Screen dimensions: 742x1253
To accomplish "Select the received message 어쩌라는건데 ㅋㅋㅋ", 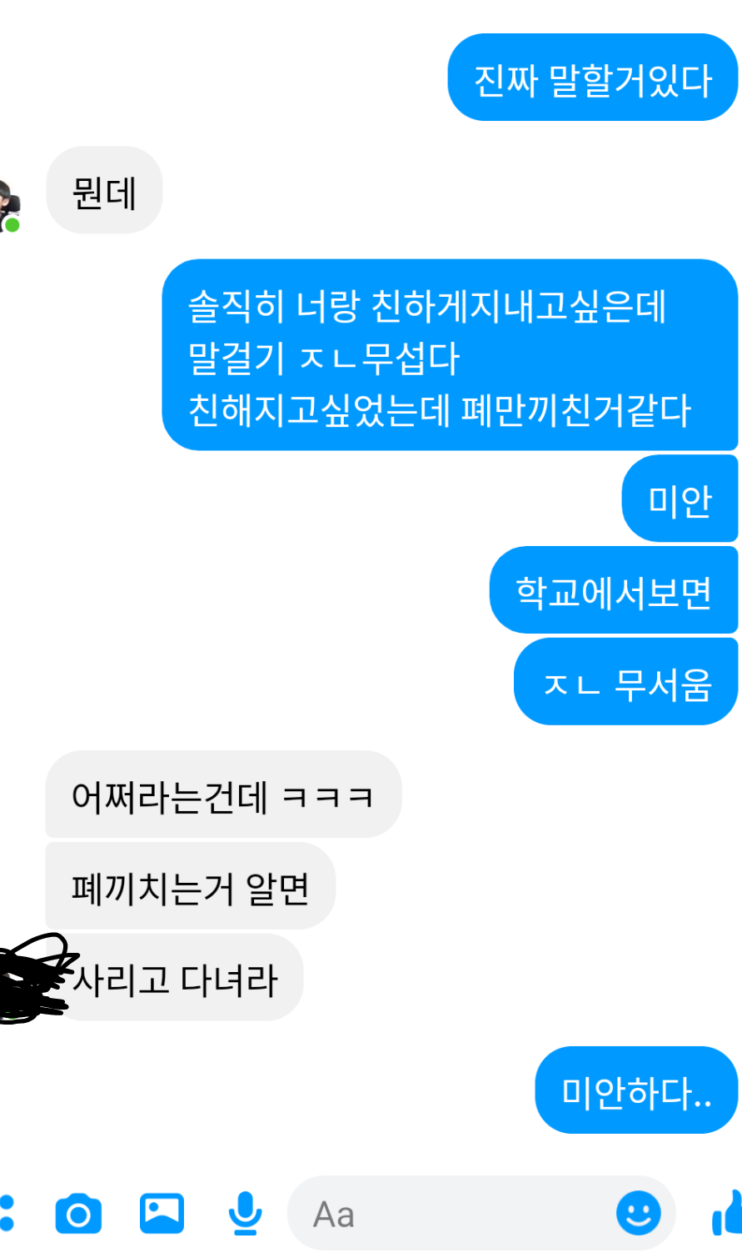I will (223, 794).
